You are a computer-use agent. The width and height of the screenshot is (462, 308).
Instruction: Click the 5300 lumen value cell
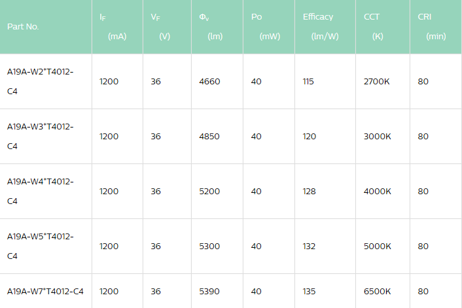click(x=209, y=247)
